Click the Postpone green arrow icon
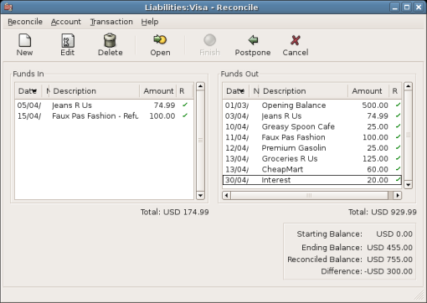The height and width of the screenshot is (303, 427). 253,40
